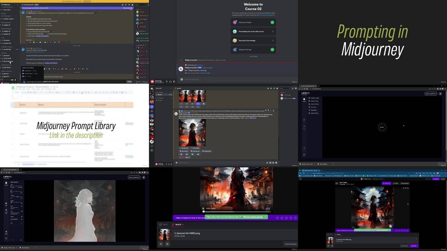Dismiss the green Gen-2 survey banner
447x251 pixels.
coord(265,217)
